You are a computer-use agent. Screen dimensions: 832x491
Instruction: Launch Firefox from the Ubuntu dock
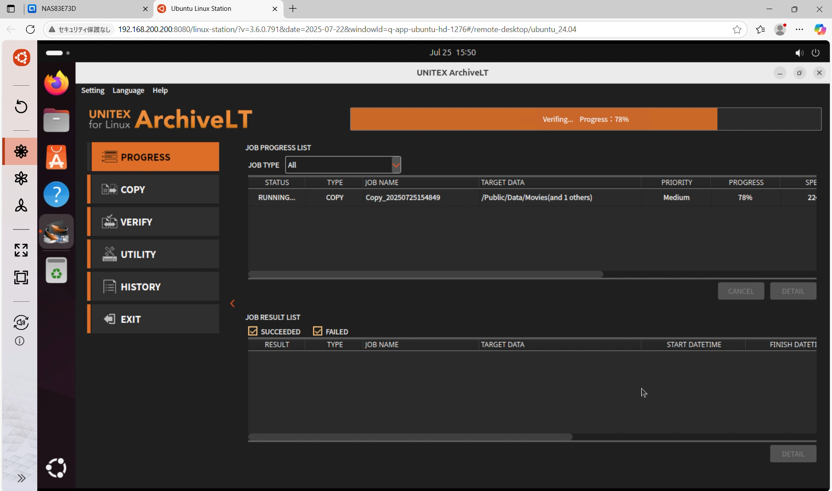[x=56, y=83]
